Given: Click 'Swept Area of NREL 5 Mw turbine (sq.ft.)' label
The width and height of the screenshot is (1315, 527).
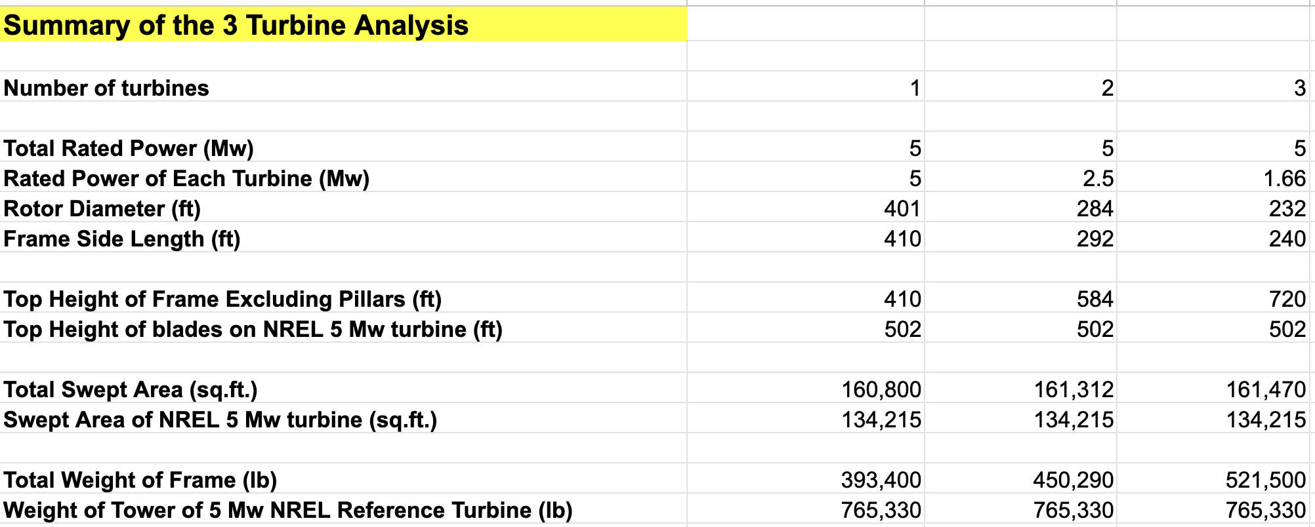Looking at the screenshot, I should pyautogui.click(x=220, y=420).
